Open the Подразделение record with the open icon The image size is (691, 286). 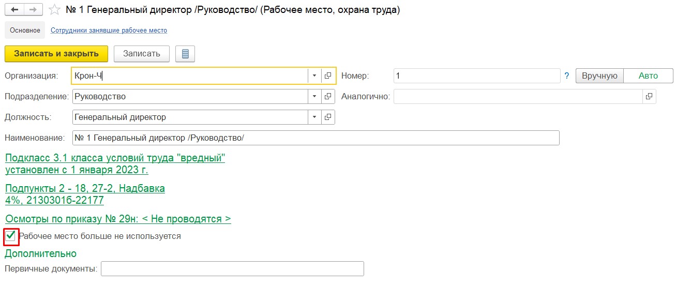point(328,96)
